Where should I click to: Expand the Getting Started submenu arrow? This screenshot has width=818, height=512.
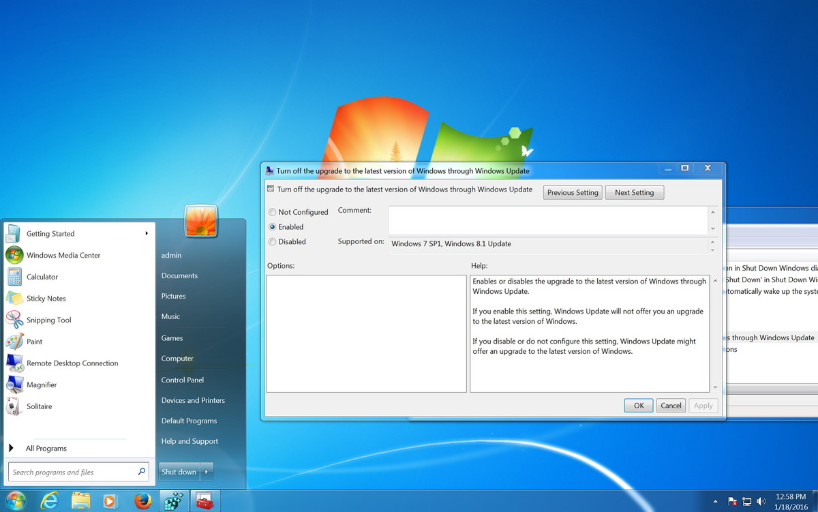(146, 234)
